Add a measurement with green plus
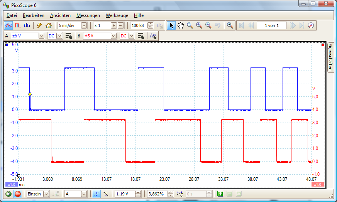Screen dimensions: 337x202 pos(220,194)
